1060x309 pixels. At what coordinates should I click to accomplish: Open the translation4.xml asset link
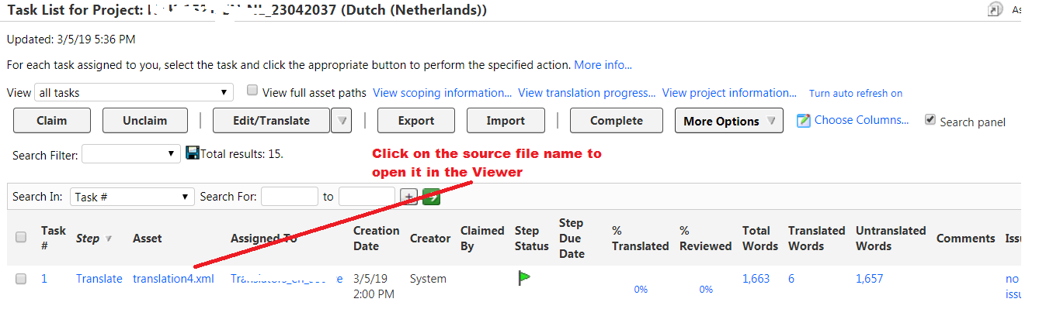click(x=173, y=279)
